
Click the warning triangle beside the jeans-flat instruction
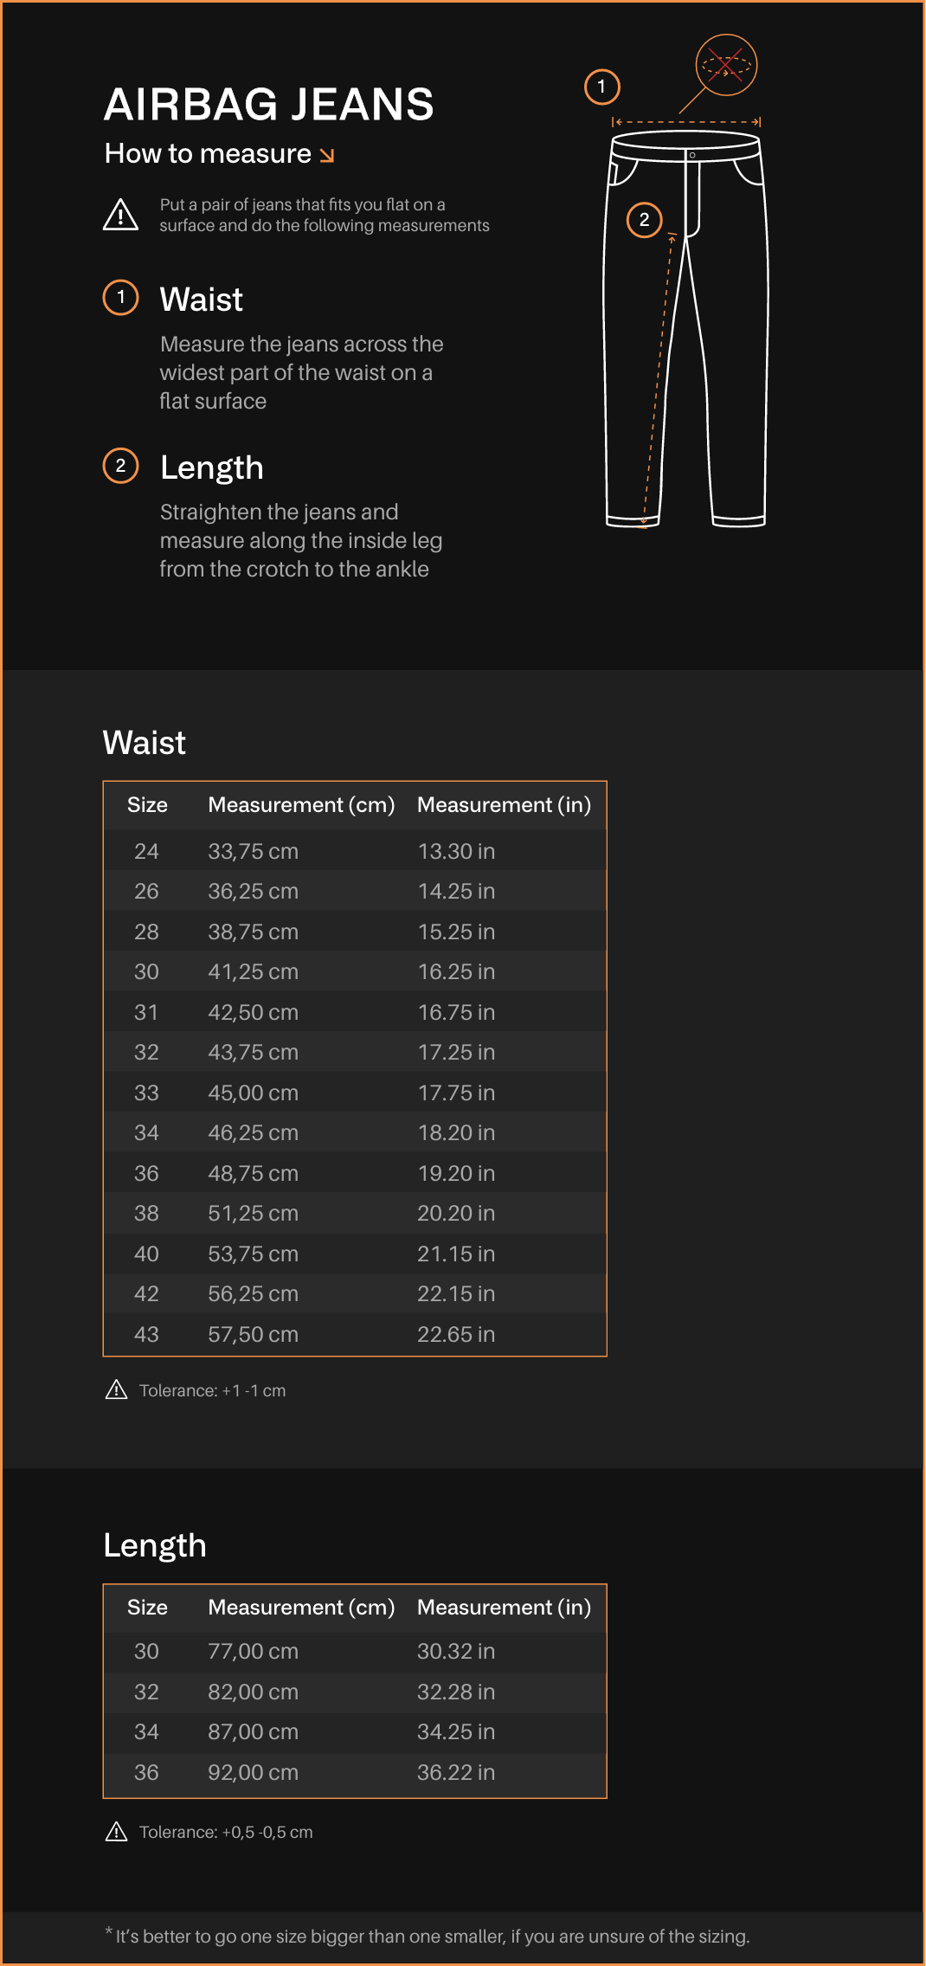(121, 215)
